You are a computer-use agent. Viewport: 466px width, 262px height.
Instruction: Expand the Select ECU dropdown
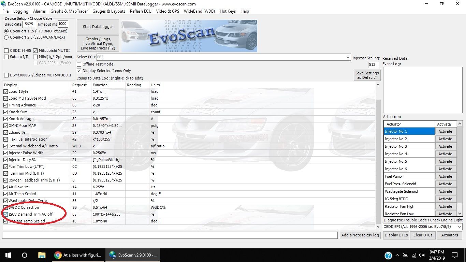tap(348, 57)
